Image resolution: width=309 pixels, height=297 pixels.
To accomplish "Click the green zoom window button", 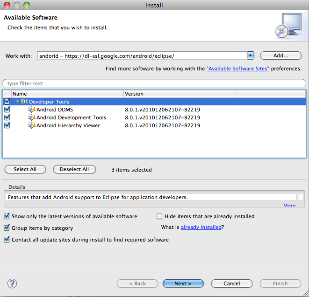I will (x=27, y=5).
